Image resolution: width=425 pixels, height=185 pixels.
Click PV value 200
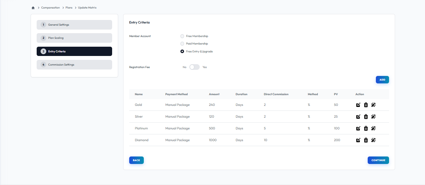click(337, 140)
